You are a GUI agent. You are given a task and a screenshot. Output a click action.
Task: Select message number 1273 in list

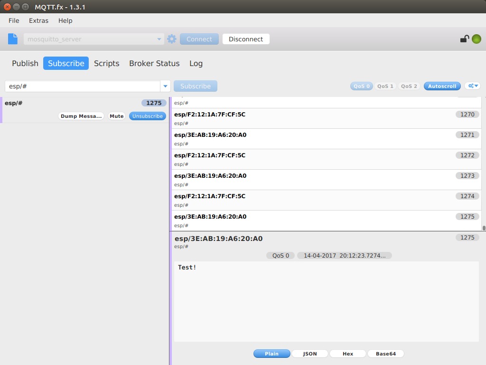tap(326, 180)
